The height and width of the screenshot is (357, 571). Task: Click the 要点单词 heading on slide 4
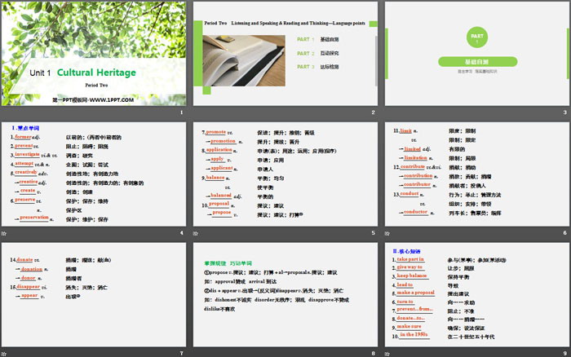click(x=24, y=129)
